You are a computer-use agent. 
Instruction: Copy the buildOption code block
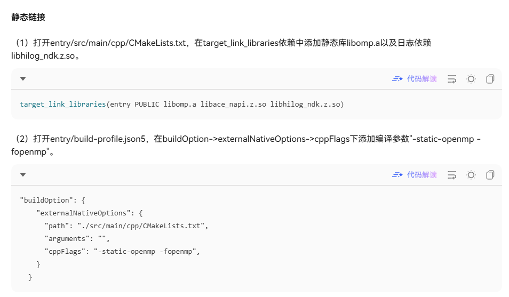490,175
